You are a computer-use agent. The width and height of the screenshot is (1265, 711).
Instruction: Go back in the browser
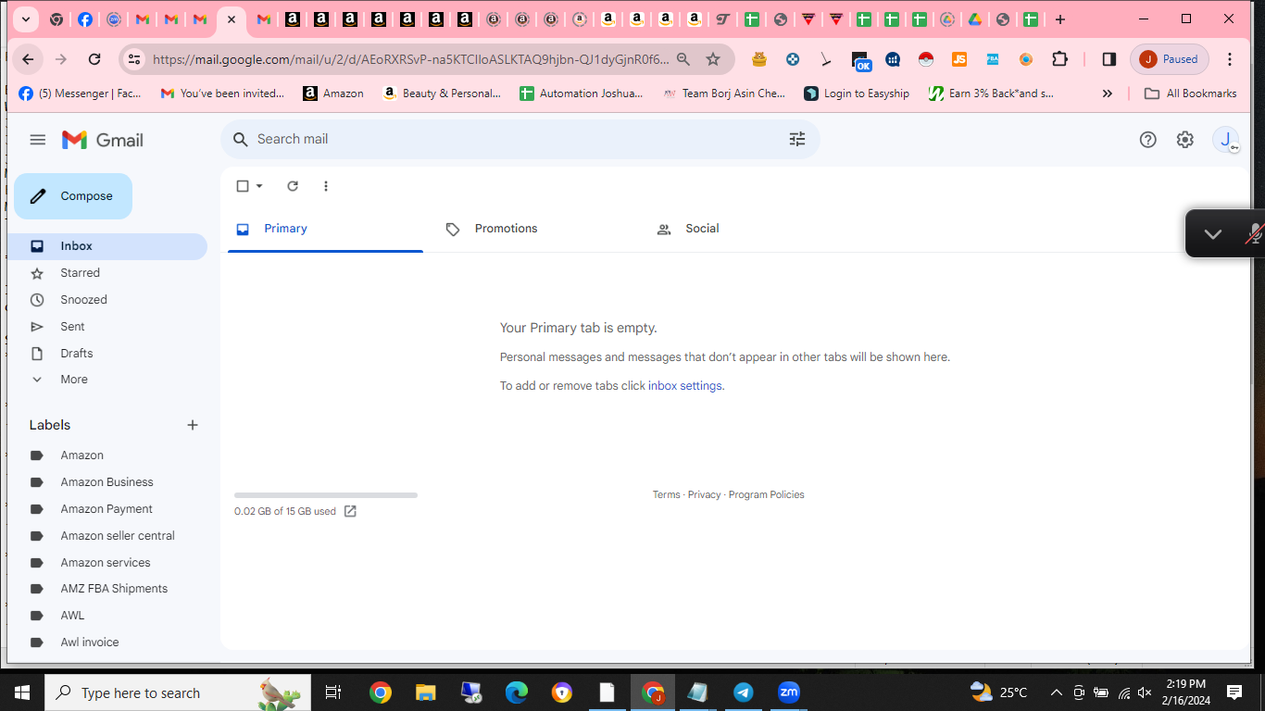(28, 59)
